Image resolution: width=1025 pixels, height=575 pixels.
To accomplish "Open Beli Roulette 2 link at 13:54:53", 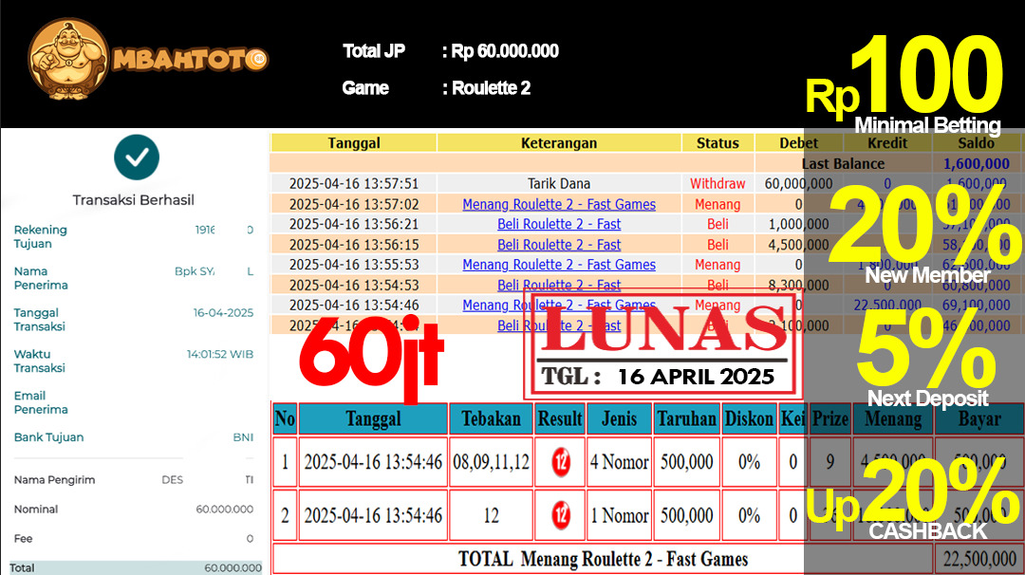I will (x=559, y=285).
